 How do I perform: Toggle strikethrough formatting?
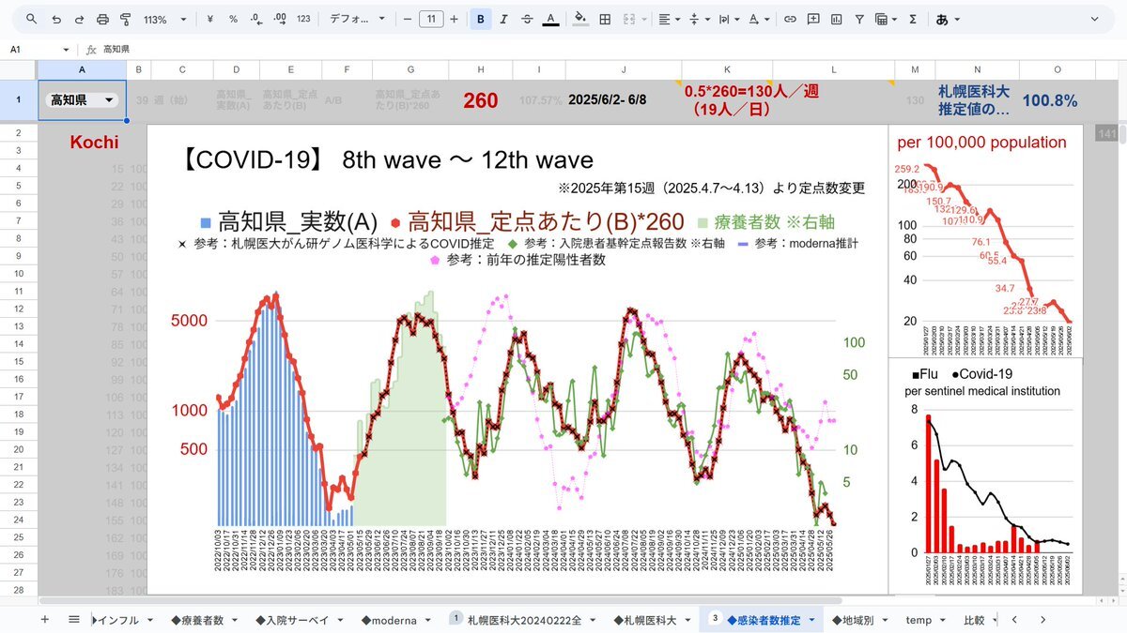point(527,19)
